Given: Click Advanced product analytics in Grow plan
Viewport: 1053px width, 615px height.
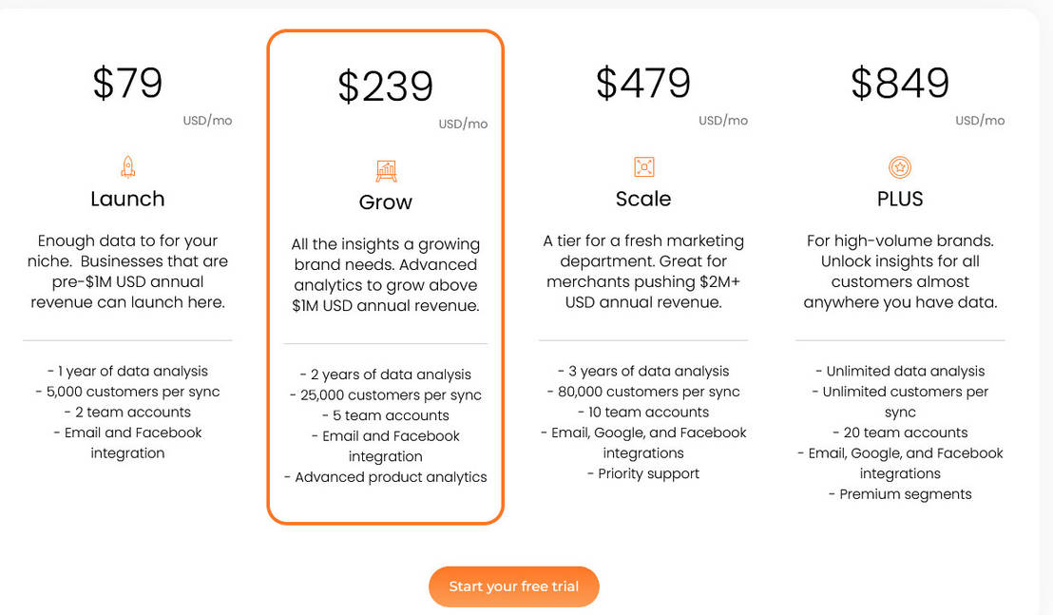Looking at the screenshot, I should (x=385, y=476).
